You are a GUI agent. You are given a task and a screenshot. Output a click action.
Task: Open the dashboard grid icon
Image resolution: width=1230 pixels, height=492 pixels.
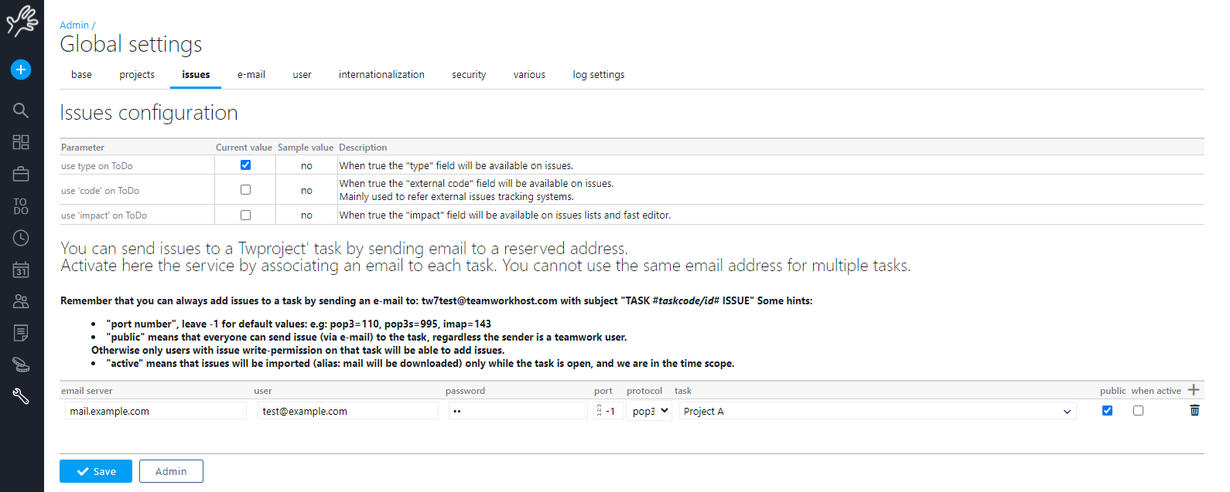click(x=21, y=142)
